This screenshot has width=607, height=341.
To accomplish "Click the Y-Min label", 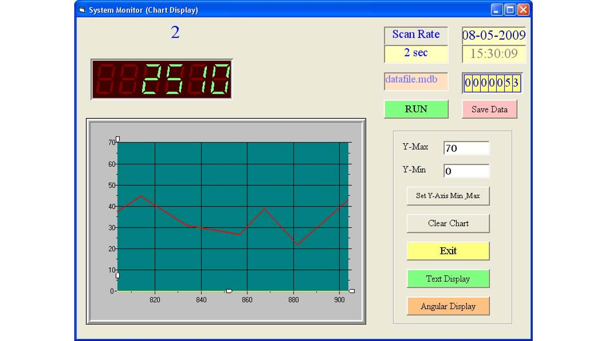I will (414, 170).
